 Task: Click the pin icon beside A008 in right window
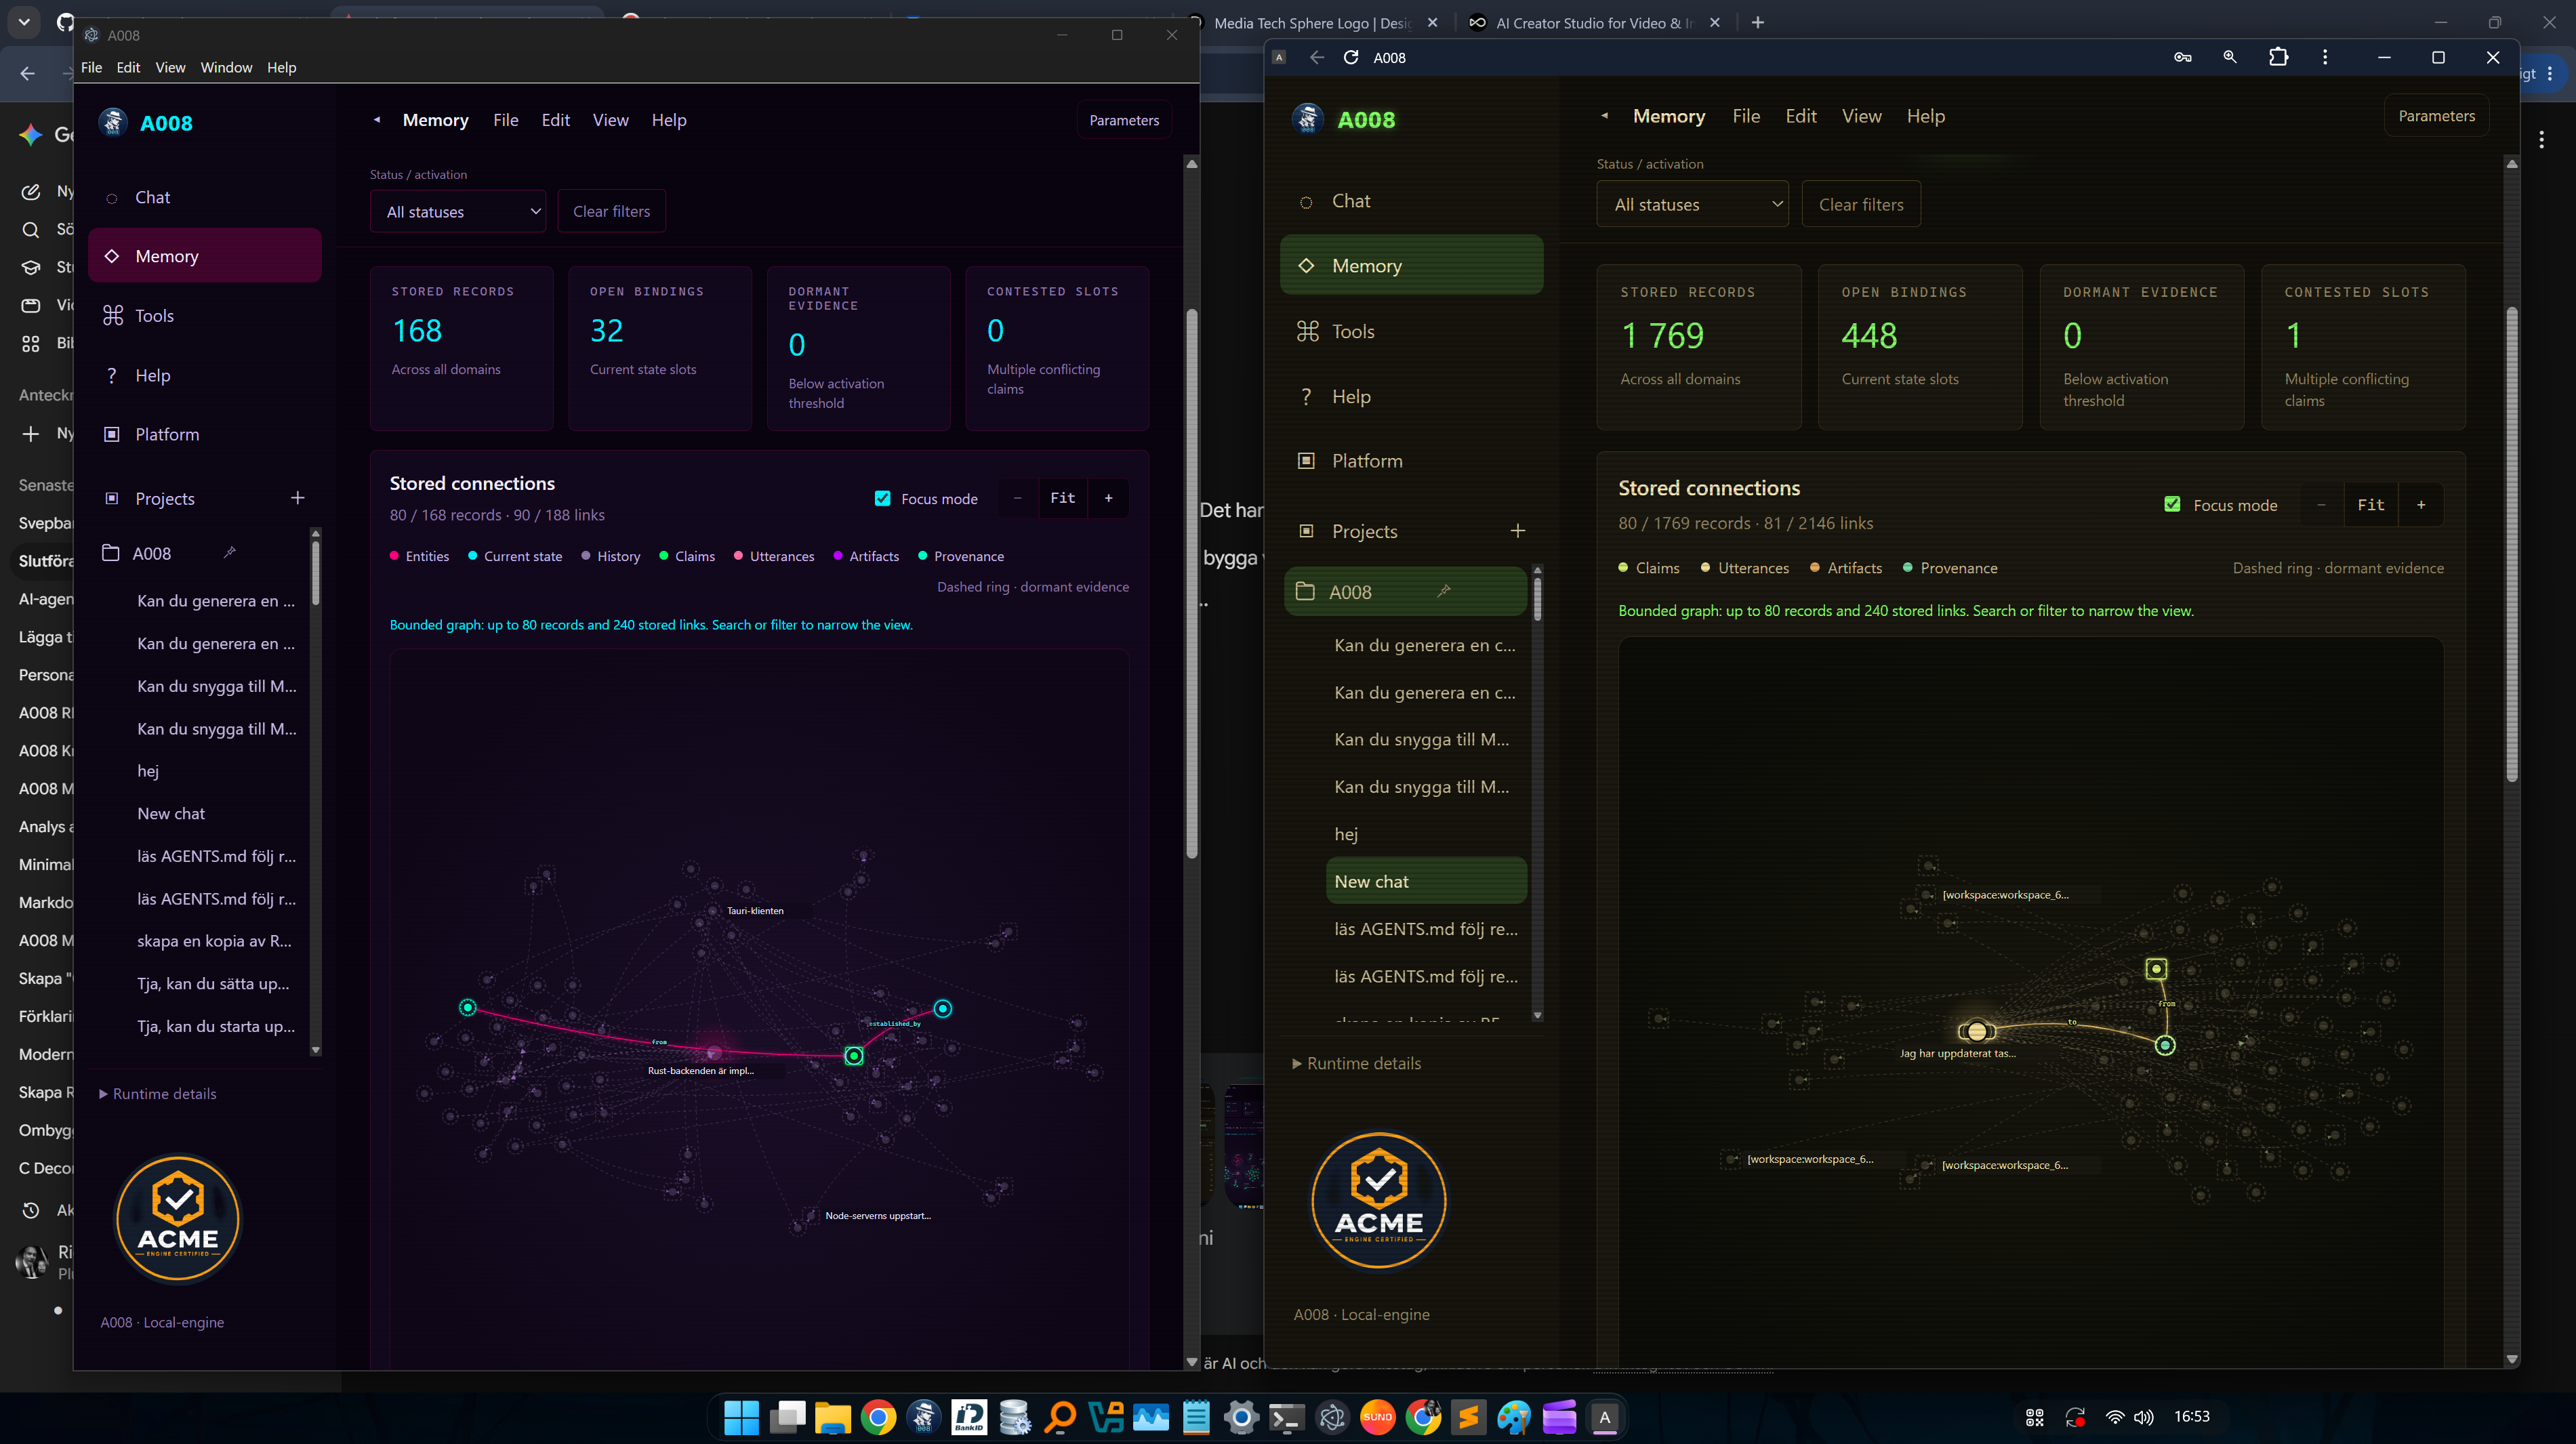1443,591
